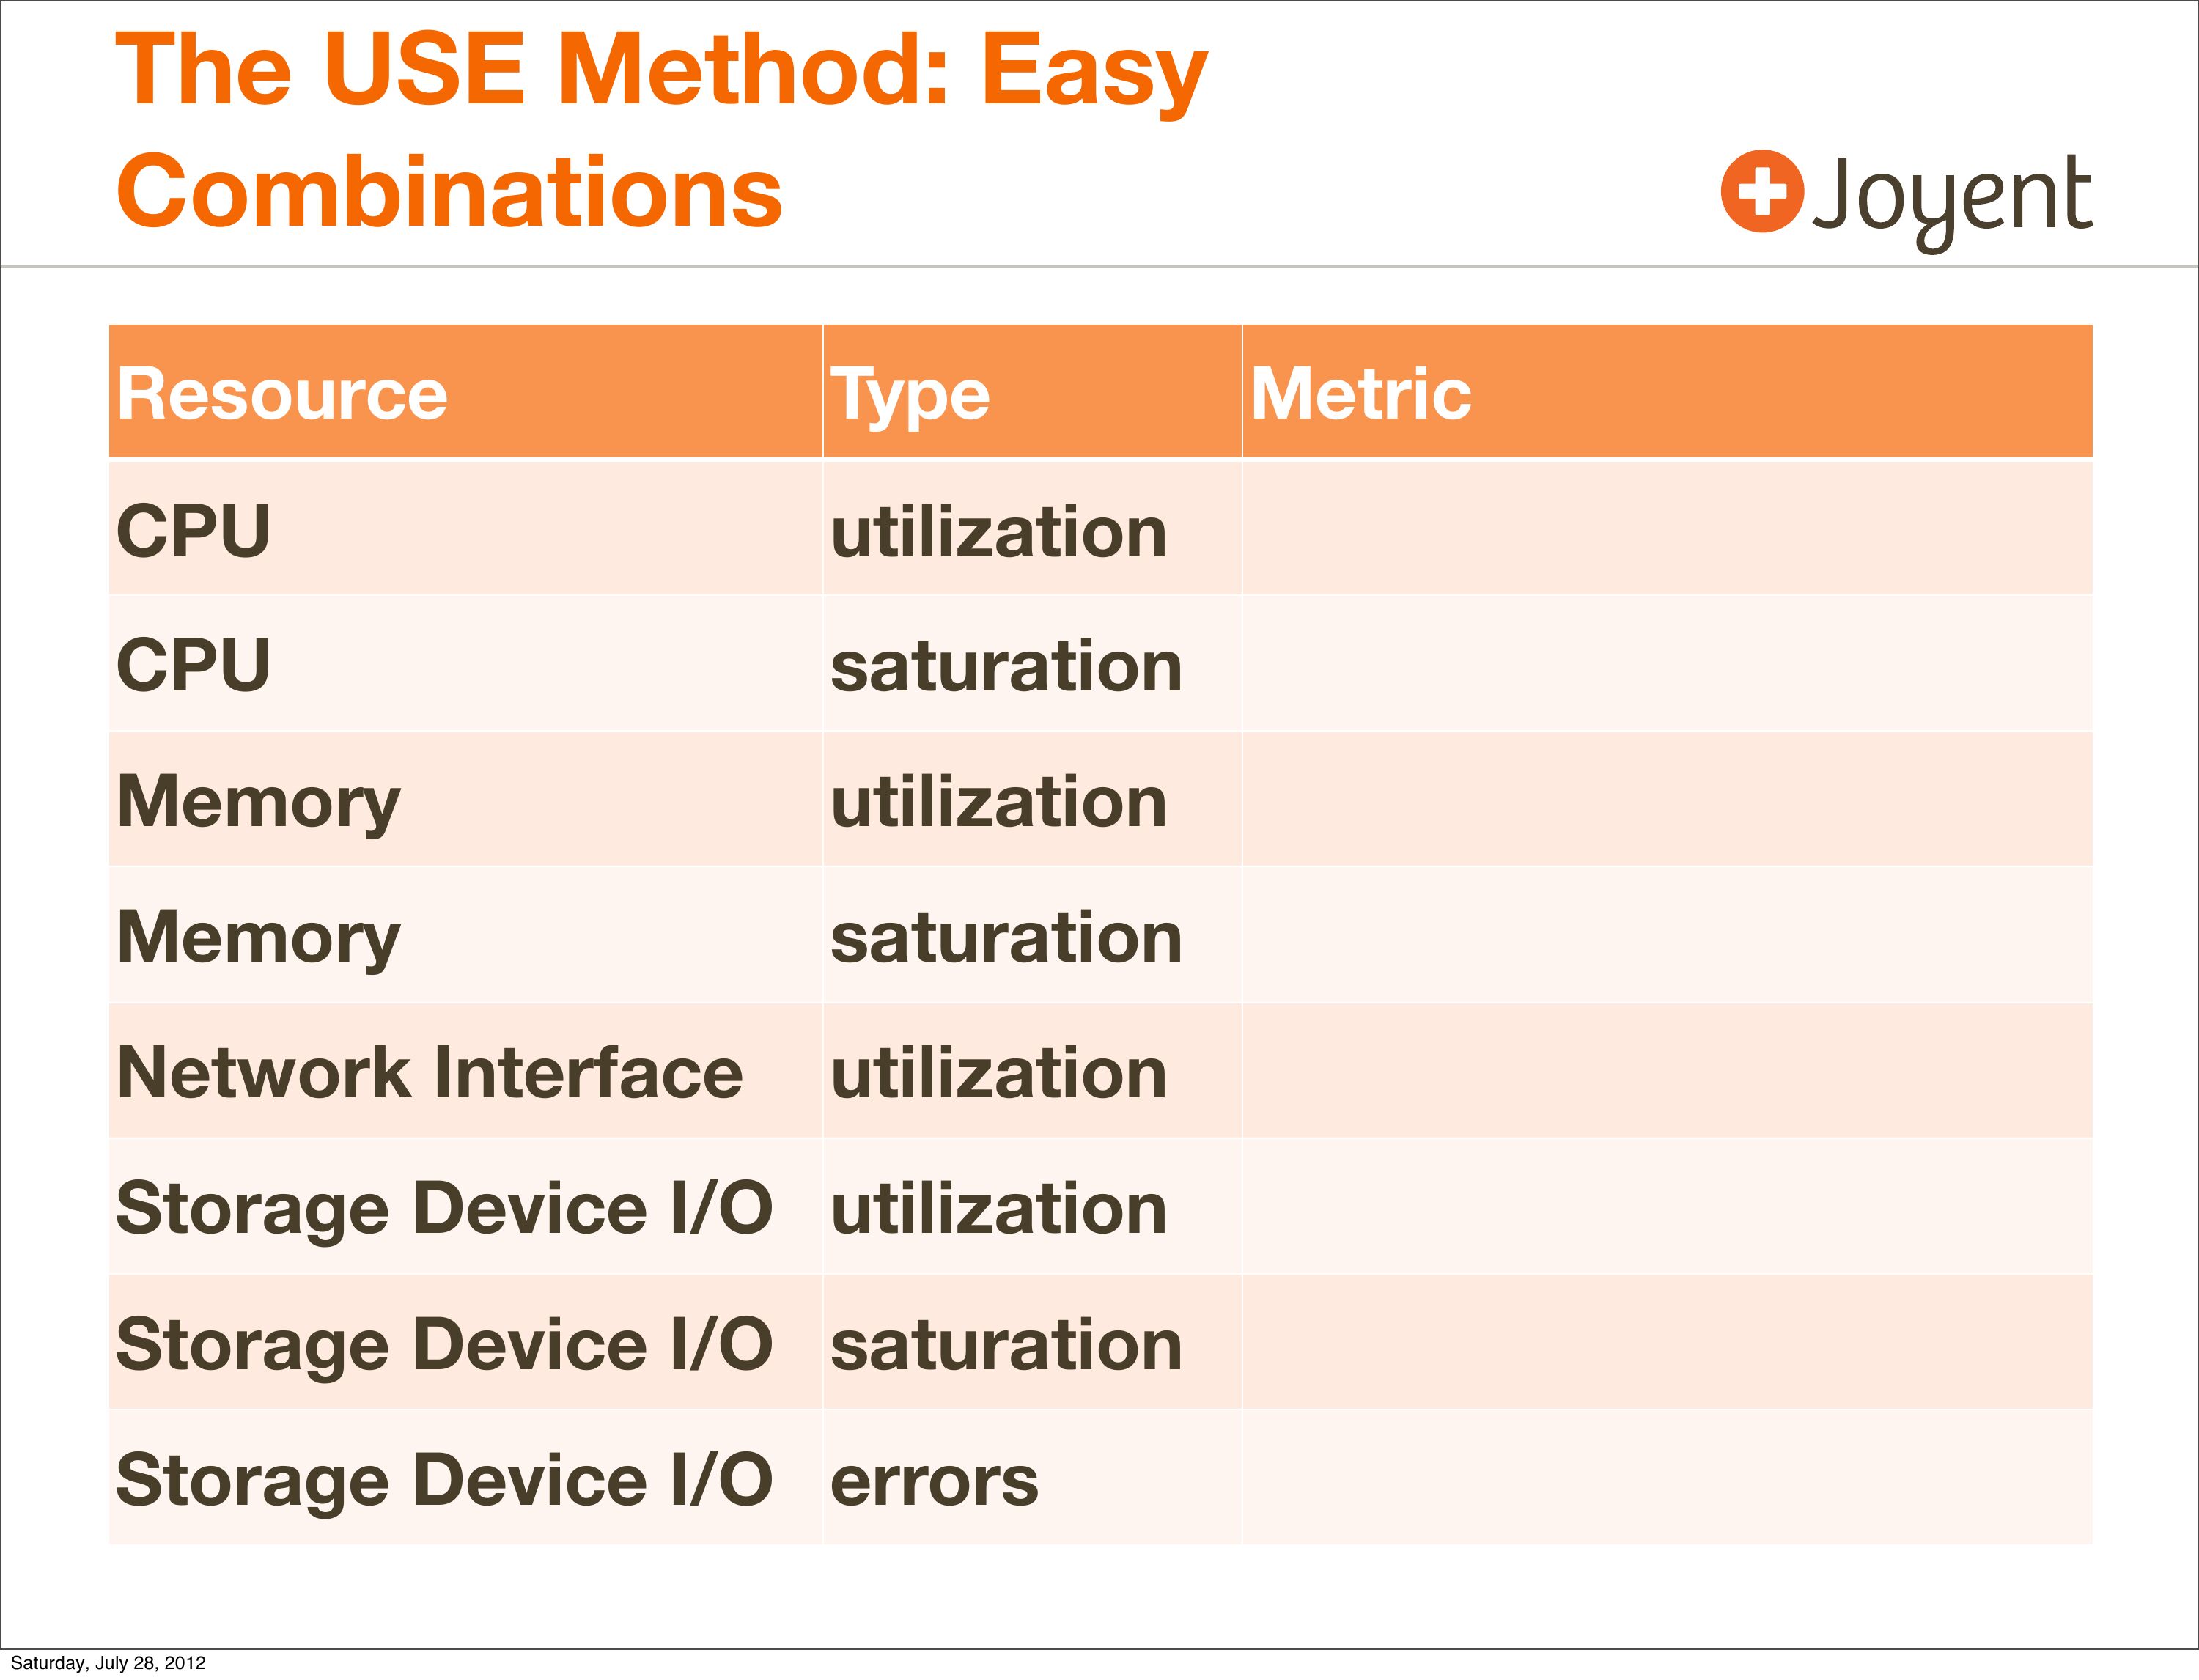
Task: Select the Network Interface cell
Action: pyautogui.click(x=430, y=1072)
